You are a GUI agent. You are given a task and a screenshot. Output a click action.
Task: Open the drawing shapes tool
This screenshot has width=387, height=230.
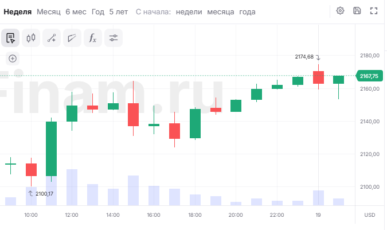coord(72,38)
